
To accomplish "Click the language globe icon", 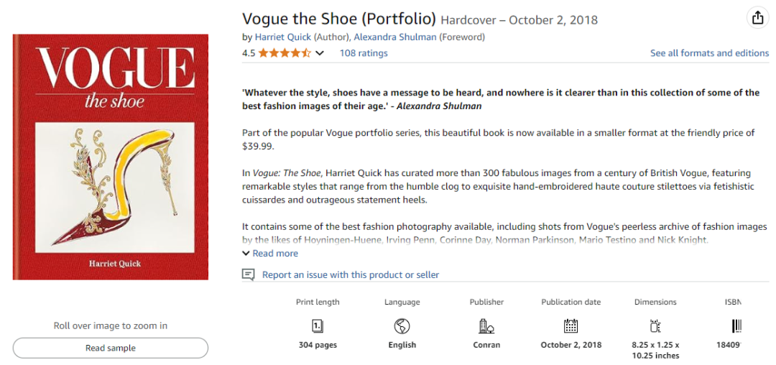I will click(402, 326).
